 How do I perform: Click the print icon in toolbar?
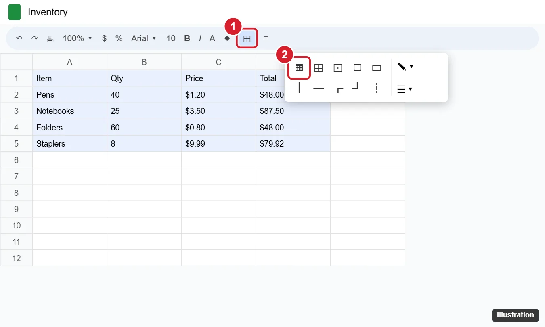(50, 38)
